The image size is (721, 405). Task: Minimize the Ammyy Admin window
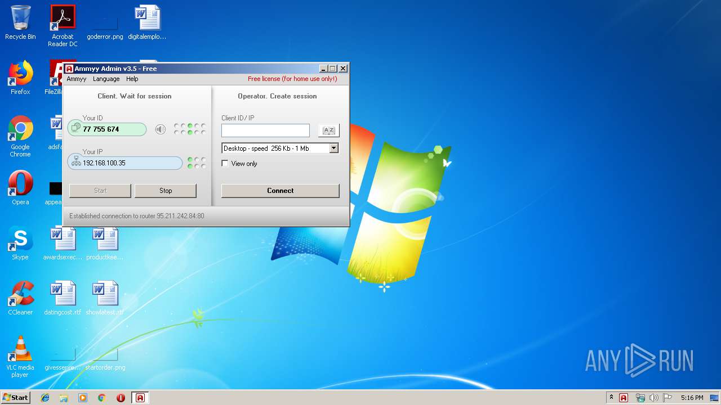323,69
